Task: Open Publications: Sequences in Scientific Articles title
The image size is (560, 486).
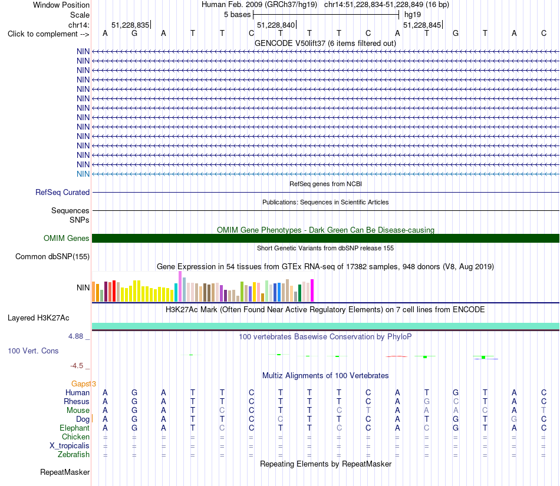Action: [x=325, y=202]
